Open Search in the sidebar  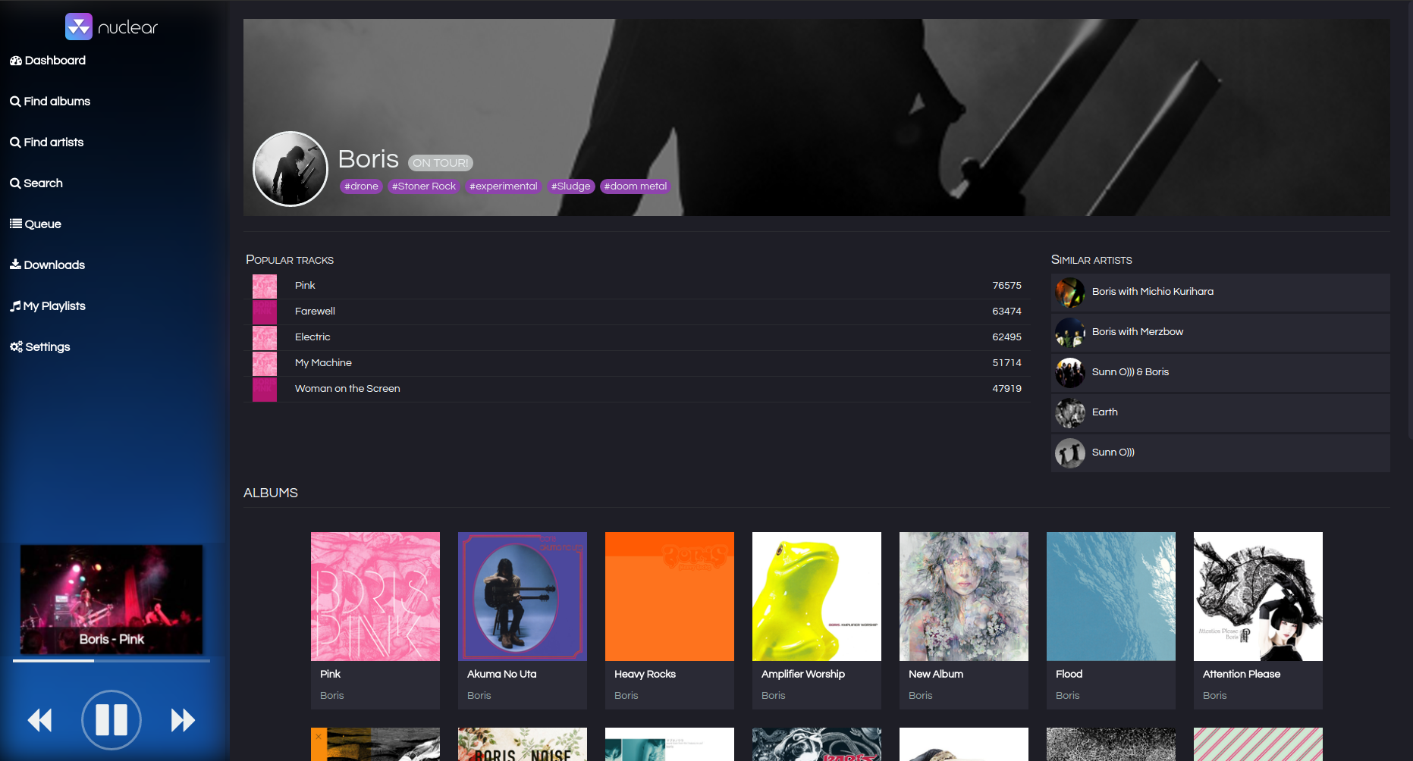click(x=36, y=183)
